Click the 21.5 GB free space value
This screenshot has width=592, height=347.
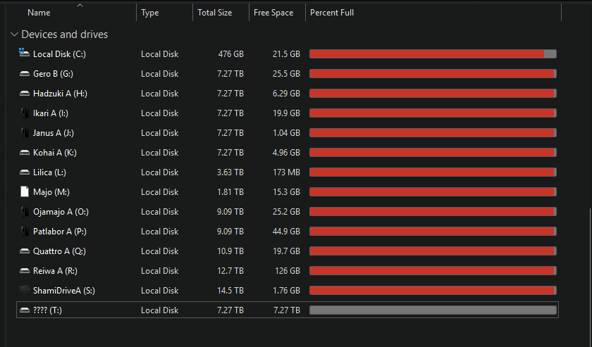(286, 54)
